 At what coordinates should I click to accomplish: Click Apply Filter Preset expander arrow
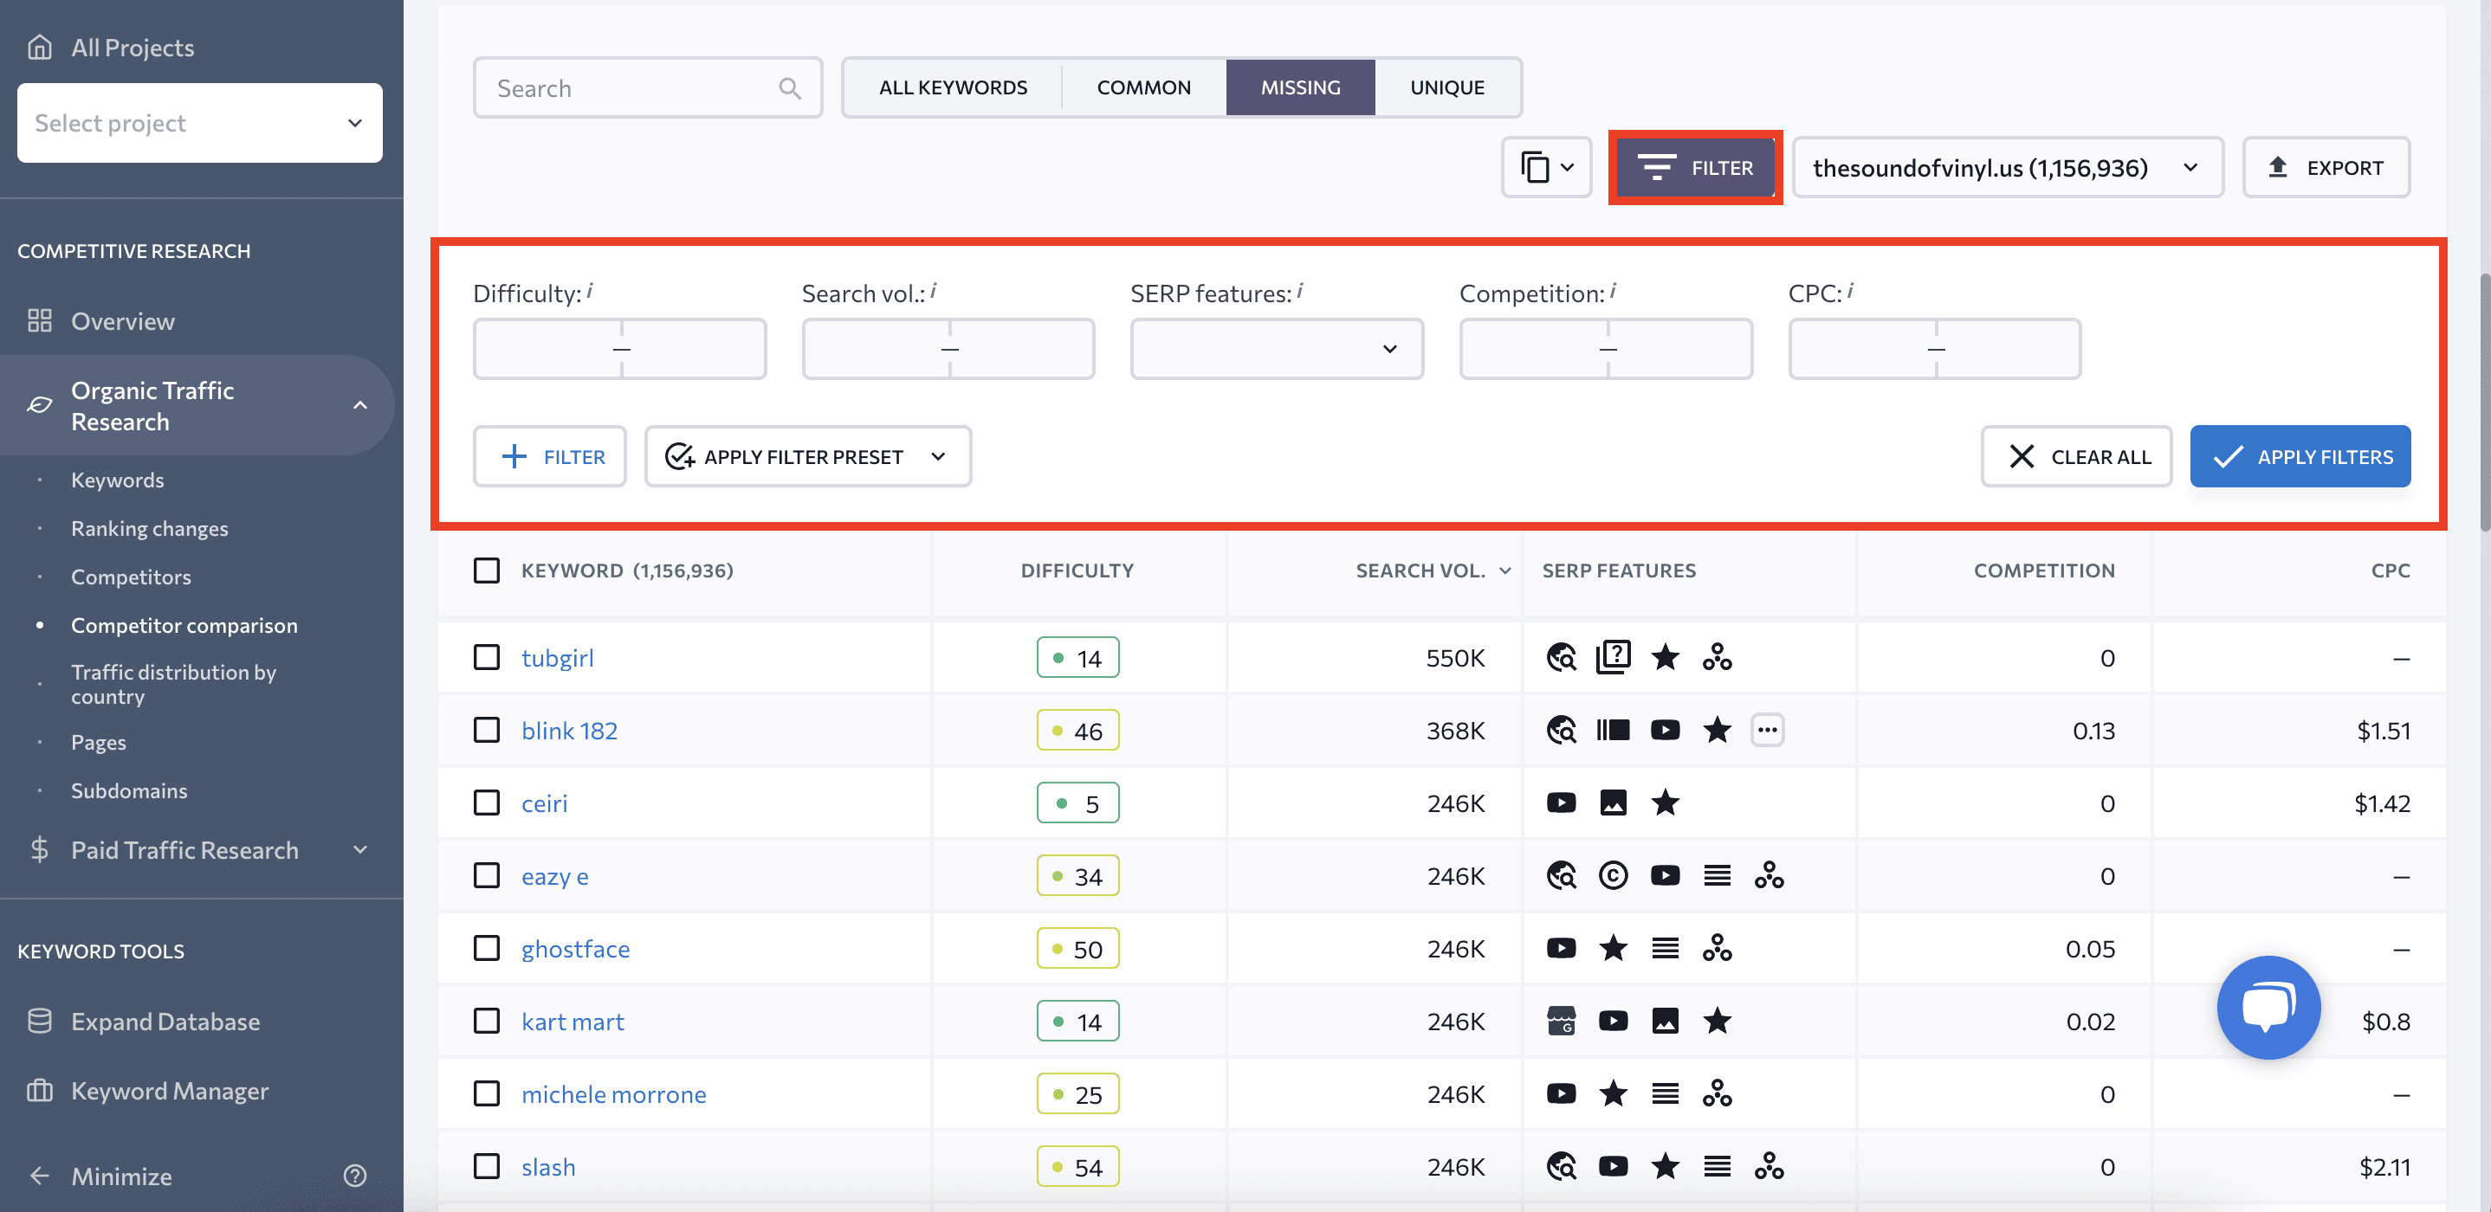(941, 456)
